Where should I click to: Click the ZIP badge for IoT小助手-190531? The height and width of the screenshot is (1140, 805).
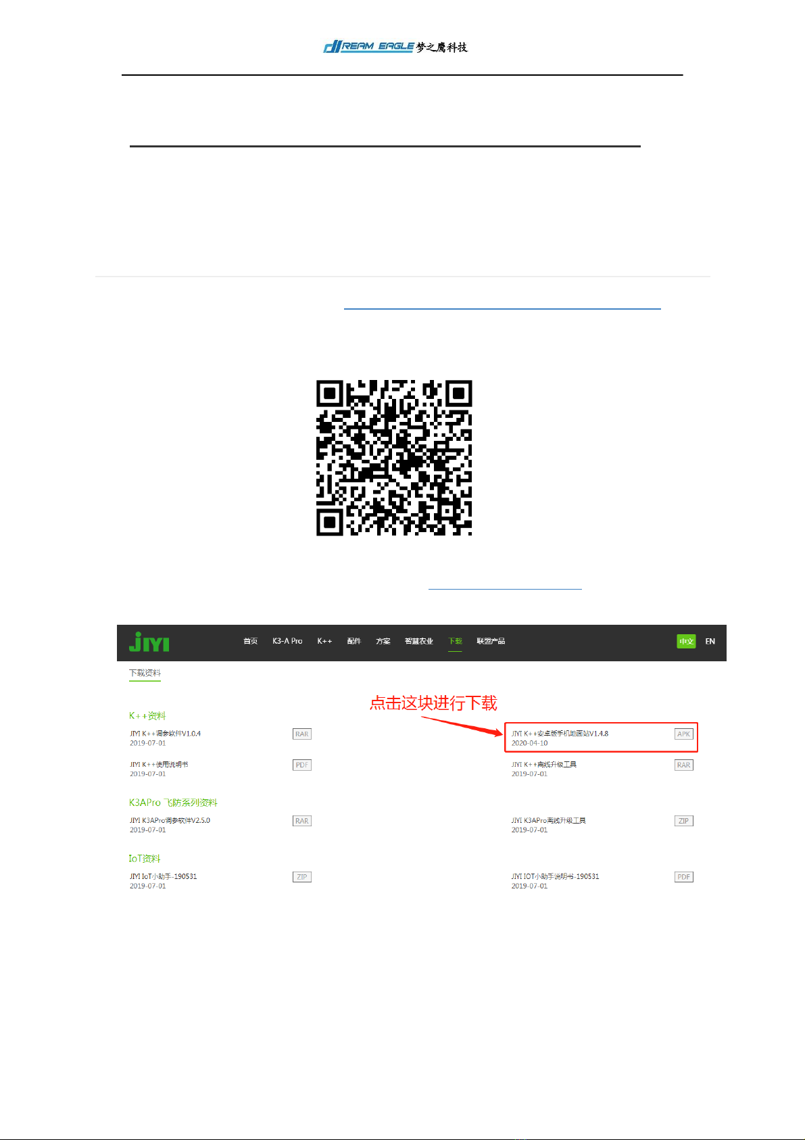302,878
